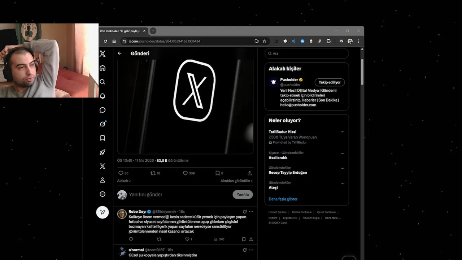This screenshot has height=260, width=462.
Task: Open the X home logo in sidebar top
Action: [103, 54]
